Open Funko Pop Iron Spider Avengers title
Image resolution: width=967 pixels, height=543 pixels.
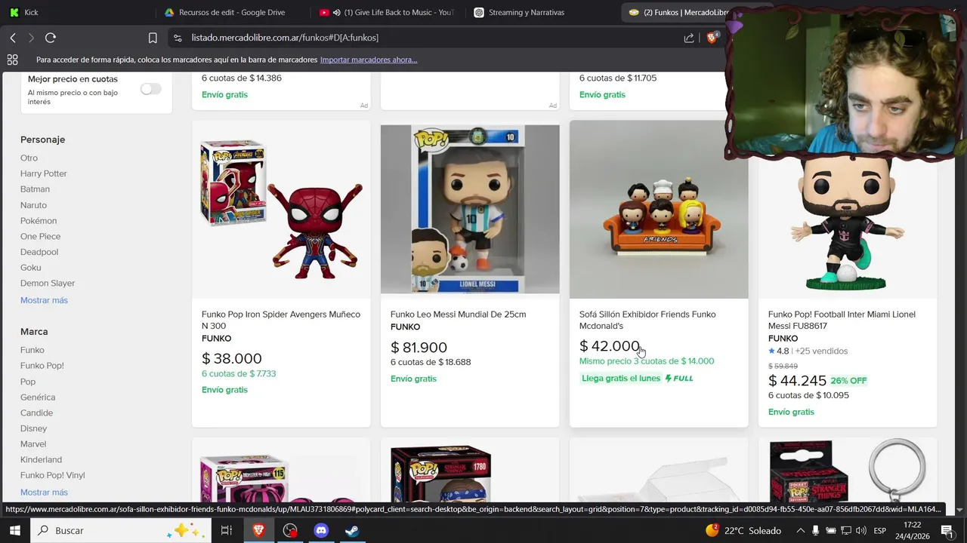coord(281,320)
